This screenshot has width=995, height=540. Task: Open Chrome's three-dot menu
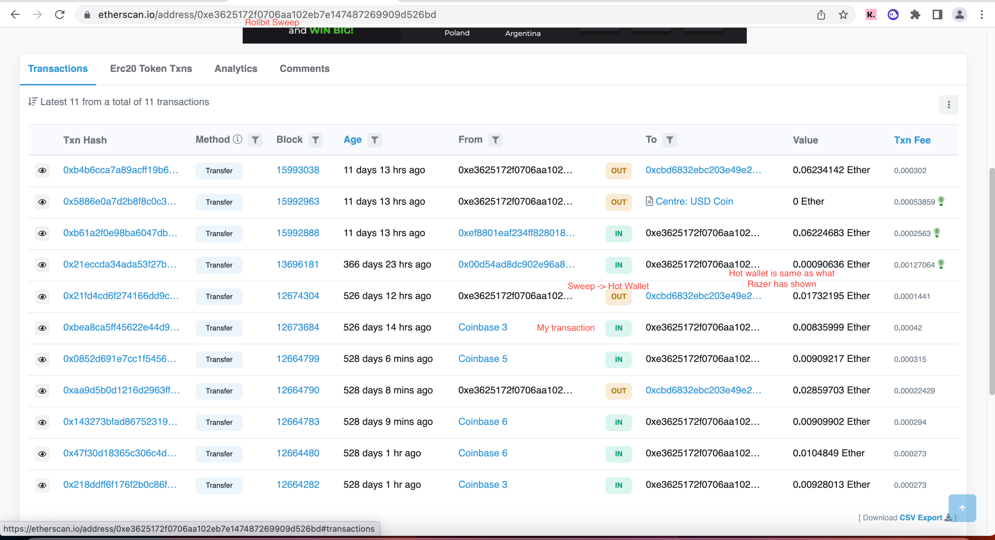tap(981, 15)
